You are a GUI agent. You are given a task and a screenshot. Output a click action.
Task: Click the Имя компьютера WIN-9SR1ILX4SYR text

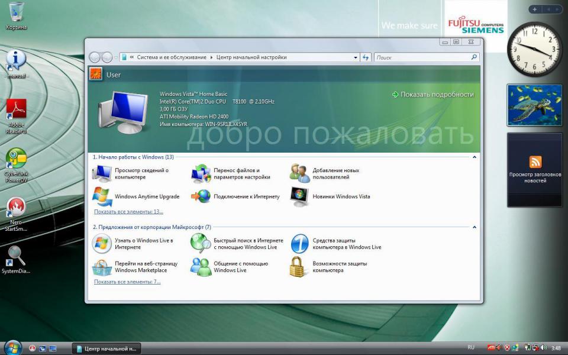pyautogui.click(x=203, y=124)
